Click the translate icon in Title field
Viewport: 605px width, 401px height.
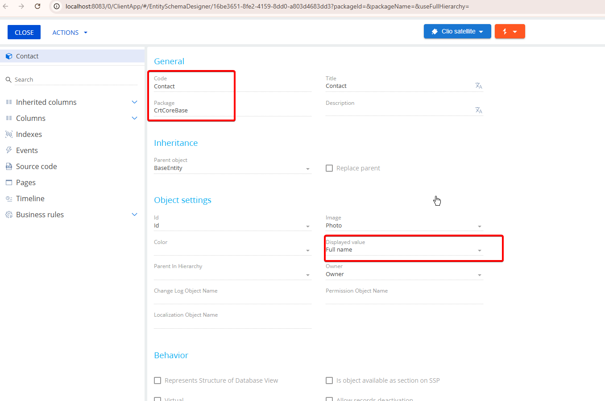pyautogui.click(x=478, y=86)
